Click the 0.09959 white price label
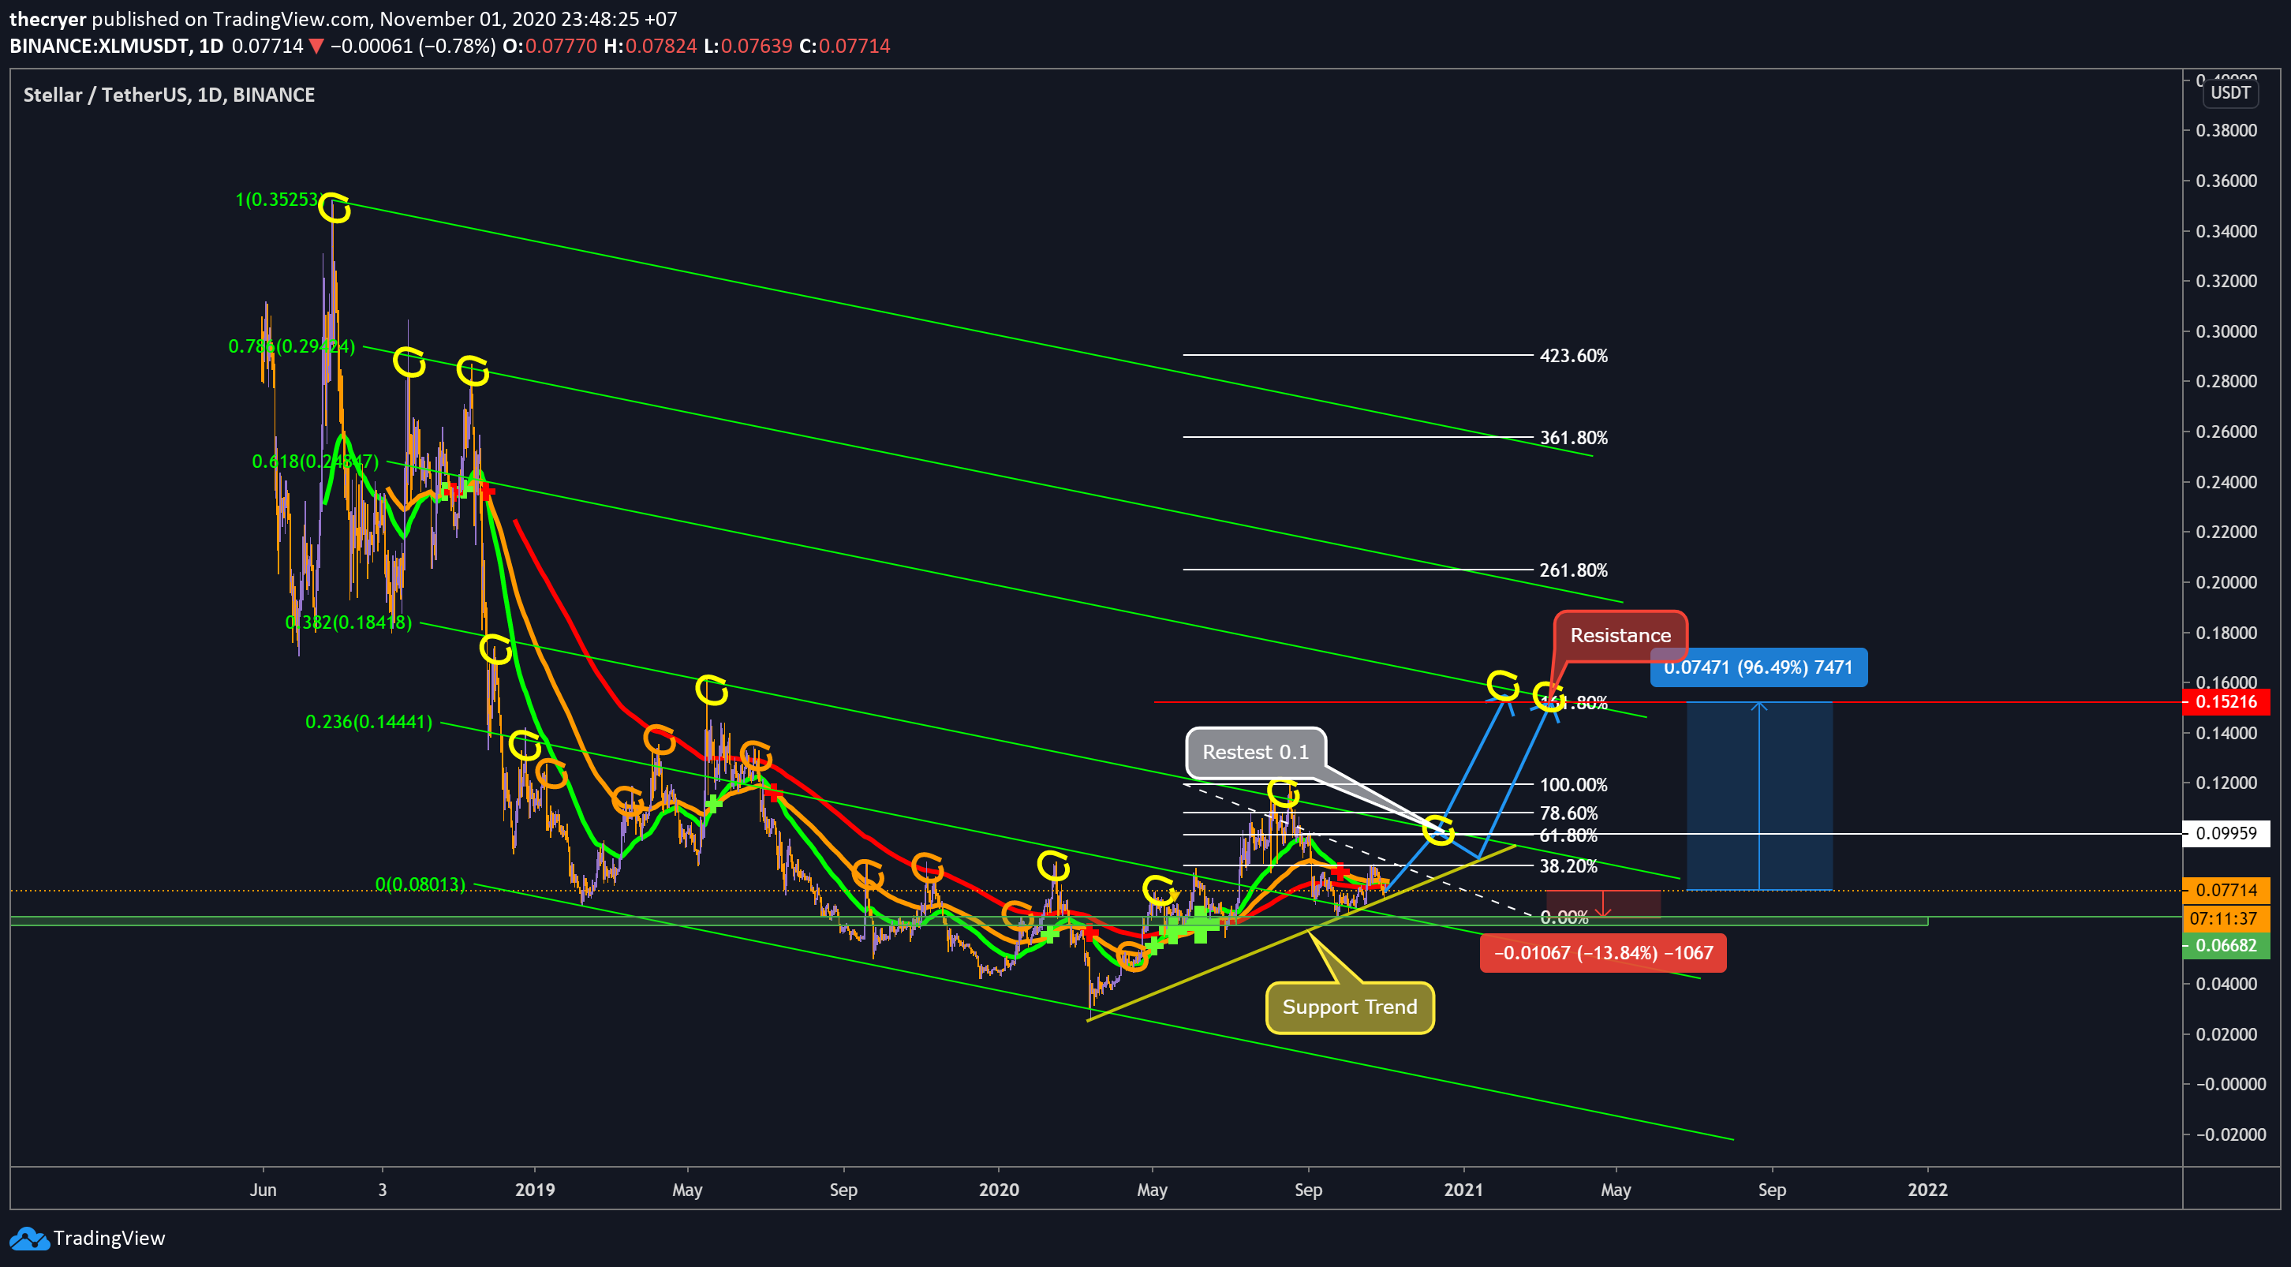Viewport: 2291px width, 1267px height. (2226, 833)
